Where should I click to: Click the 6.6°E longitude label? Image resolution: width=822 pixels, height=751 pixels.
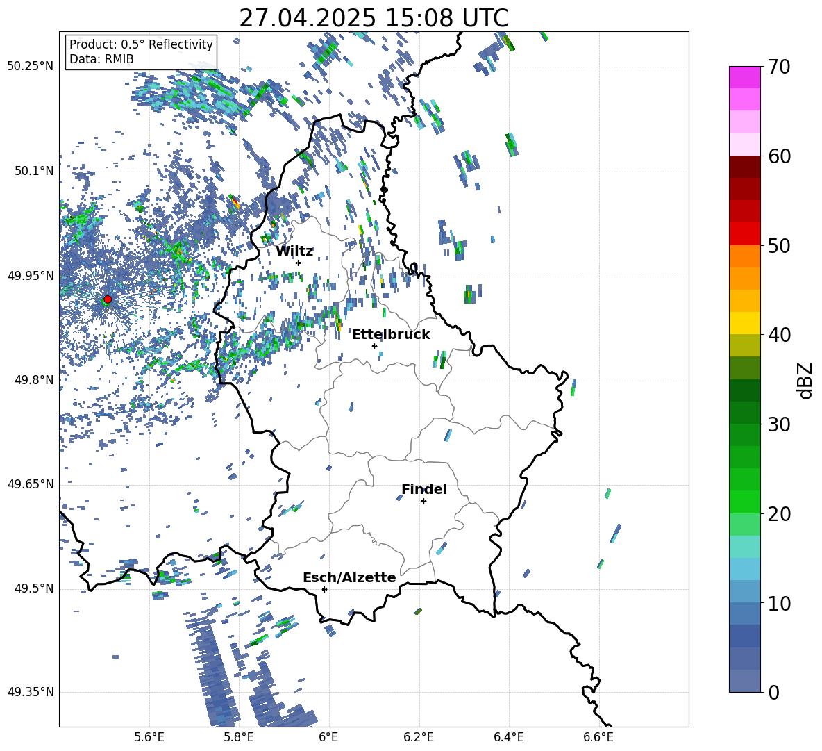coord(598,737)
